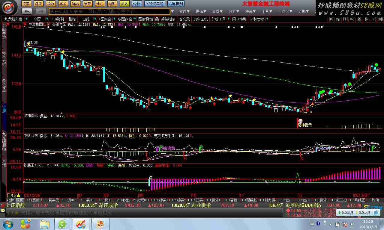
Task: Click the 闪电预警 toolbar button
Action: (239, 19)
